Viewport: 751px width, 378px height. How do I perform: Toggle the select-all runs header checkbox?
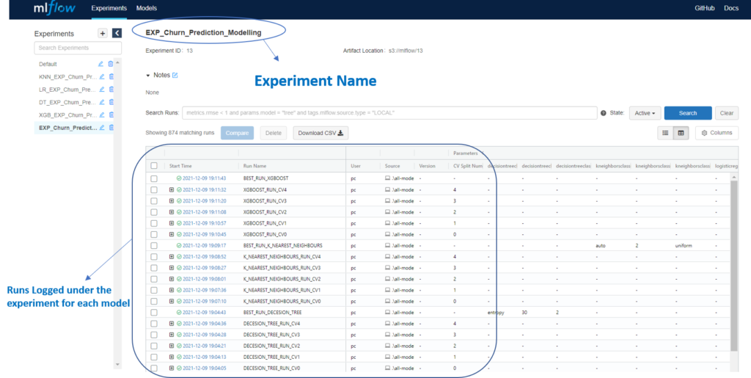(x=154, y=166)
